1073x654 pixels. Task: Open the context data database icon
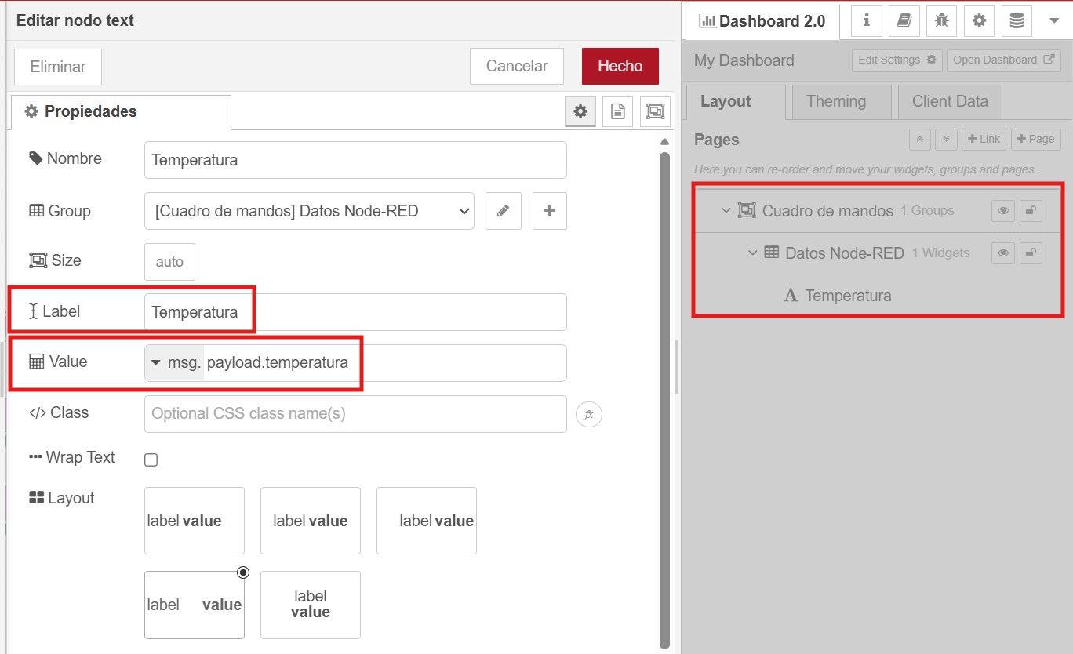point(1017,20)
